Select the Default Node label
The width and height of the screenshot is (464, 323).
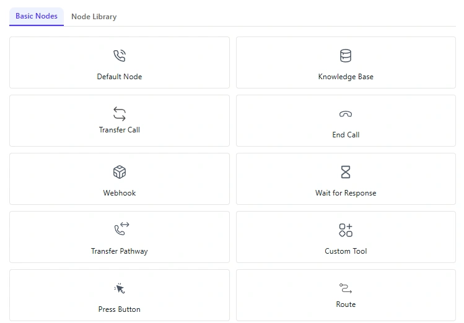(x=120, y=77)
